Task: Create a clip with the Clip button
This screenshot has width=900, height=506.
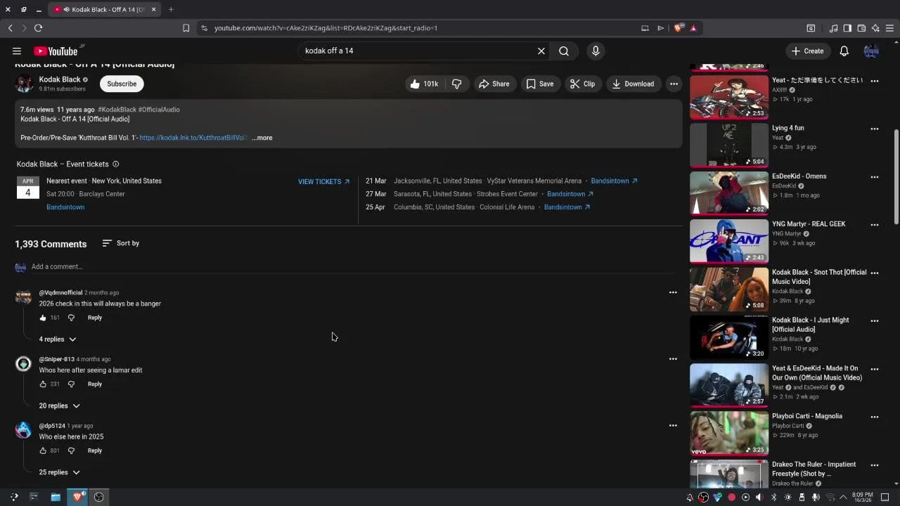Action: pyautogui.click(x=582, y=84)
